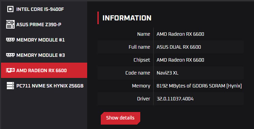Select INTEL CORE I5-9400F in sidebar
This screenshot has height=129, width=254.
pos(44,9)
